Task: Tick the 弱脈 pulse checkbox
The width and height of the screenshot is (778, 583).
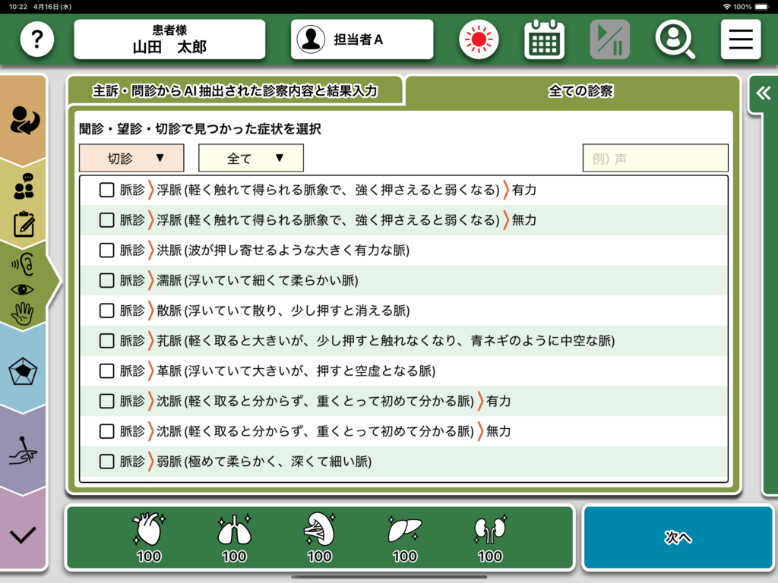Action: point(107,462)
